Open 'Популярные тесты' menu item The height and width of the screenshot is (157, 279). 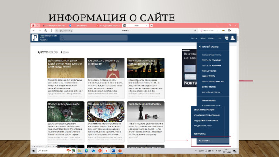[212, 55]
